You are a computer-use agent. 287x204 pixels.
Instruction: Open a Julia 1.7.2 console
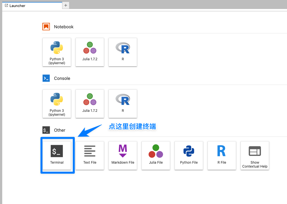click(90, 104)
